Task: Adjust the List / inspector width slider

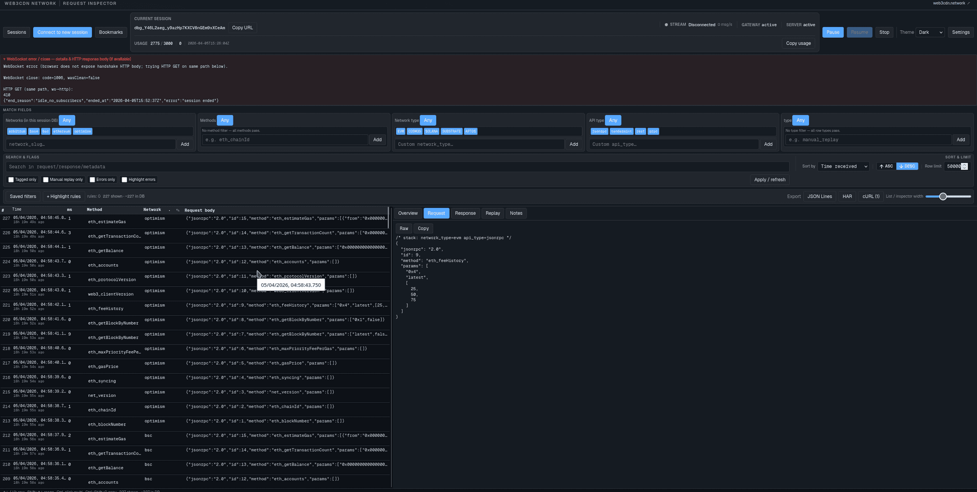Action: (x=943, y=197)
